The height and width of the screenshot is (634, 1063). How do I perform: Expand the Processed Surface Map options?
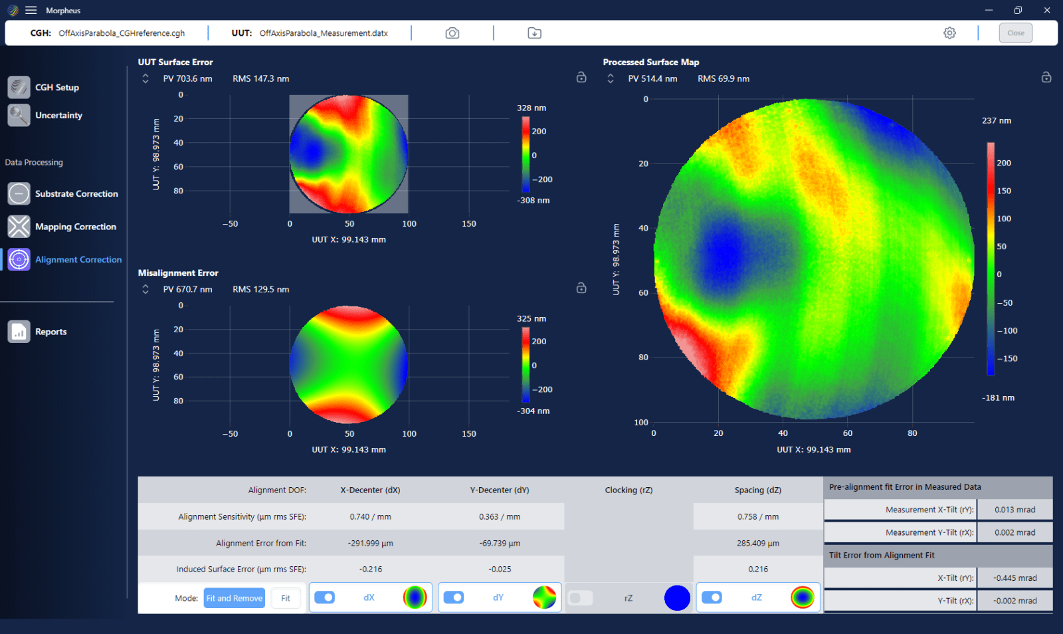click(x=611, y=78)
